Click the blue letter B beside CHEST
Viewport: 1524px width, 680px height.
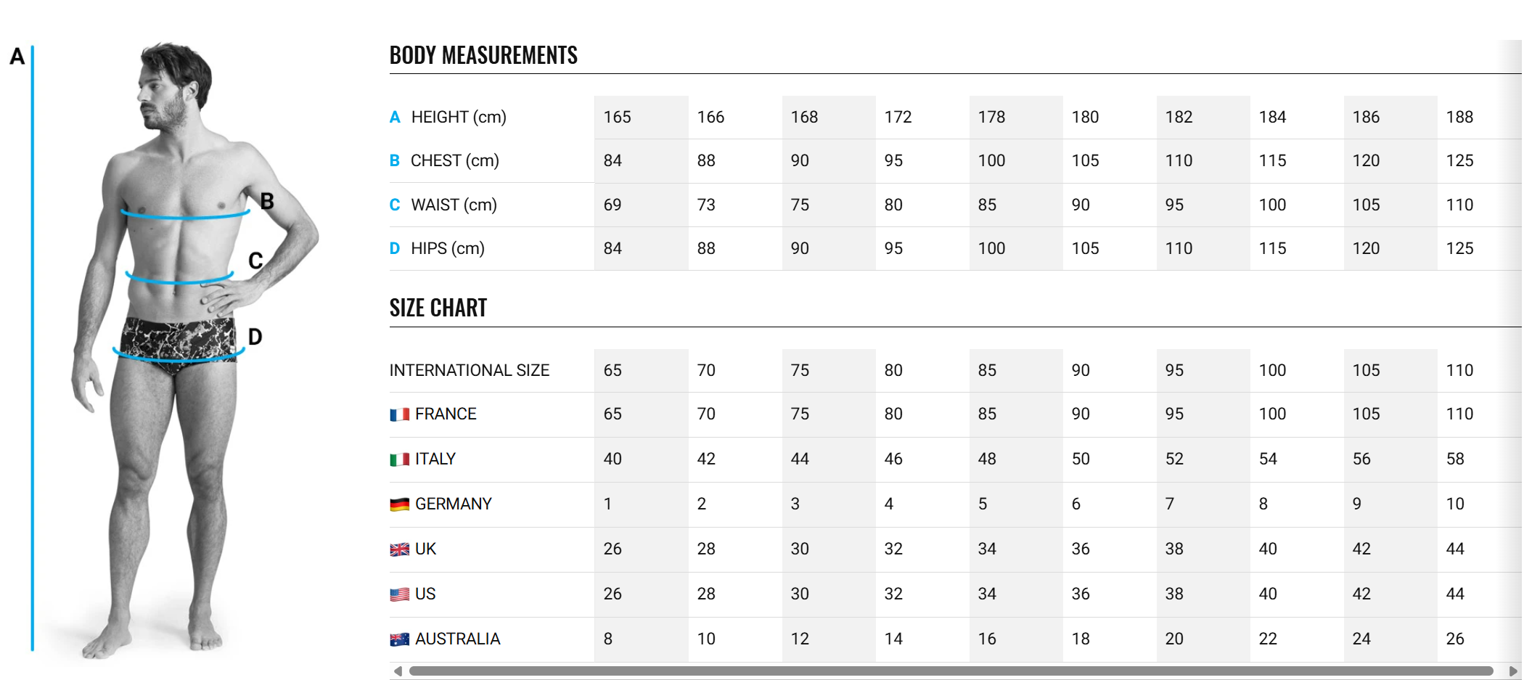(x=395, y=160)
